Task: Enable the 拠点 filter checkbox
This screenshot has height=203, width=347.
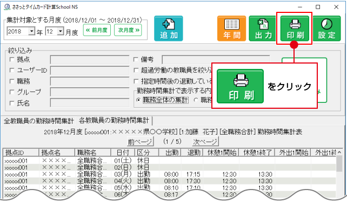Action: tap(12, 60)
